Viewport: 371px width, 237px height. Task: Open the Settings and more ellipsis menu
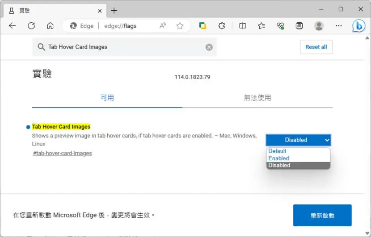(x=339, y=25)
